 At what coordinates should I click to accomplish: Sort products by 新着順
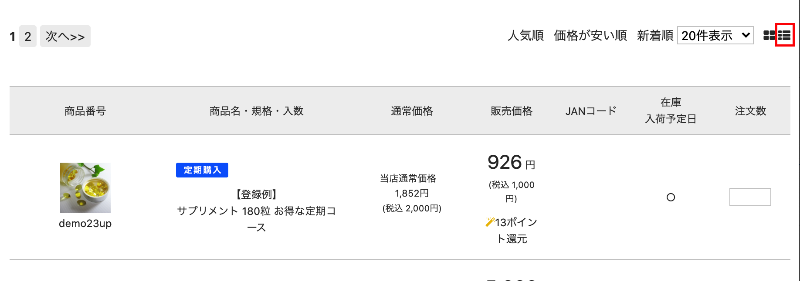tap(654, 35)
